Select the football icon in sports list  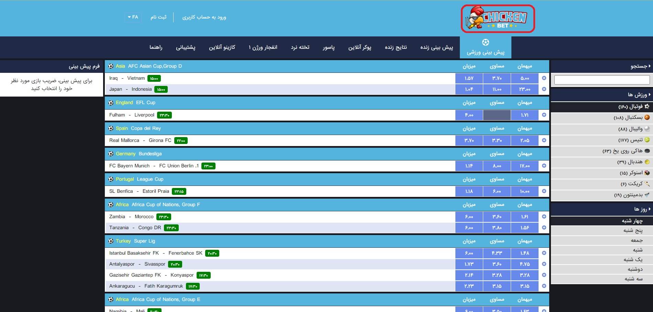pos(647,107)
